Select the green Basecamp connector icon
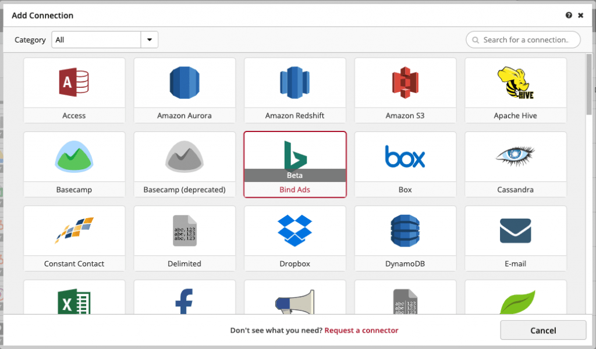This screenshot has height=349, width=596. (x=74, y=156)
